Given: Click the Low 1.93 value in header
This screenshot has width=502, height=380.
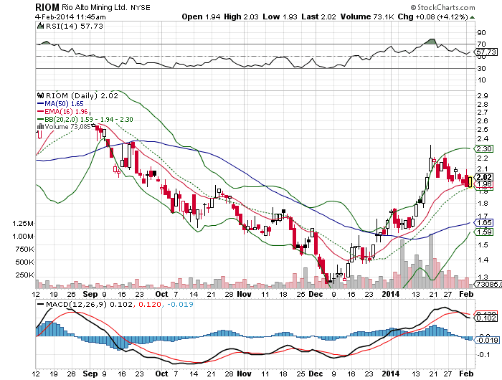Looking at the screenshot, I should pos(280,16).
